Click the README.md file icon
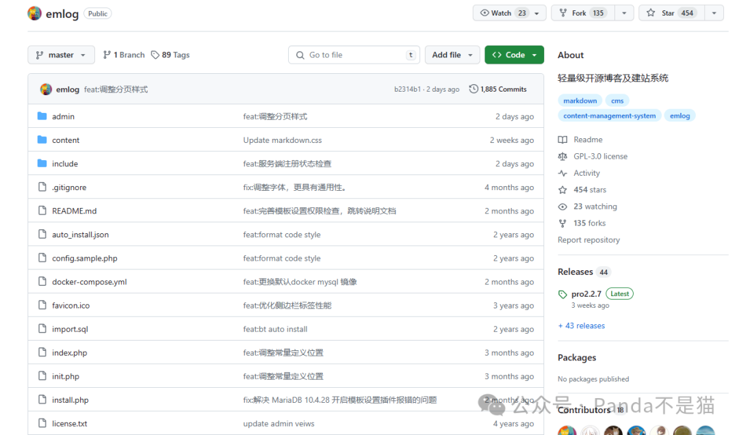This screenshot has height=435, width=739. tap(42, 210)
